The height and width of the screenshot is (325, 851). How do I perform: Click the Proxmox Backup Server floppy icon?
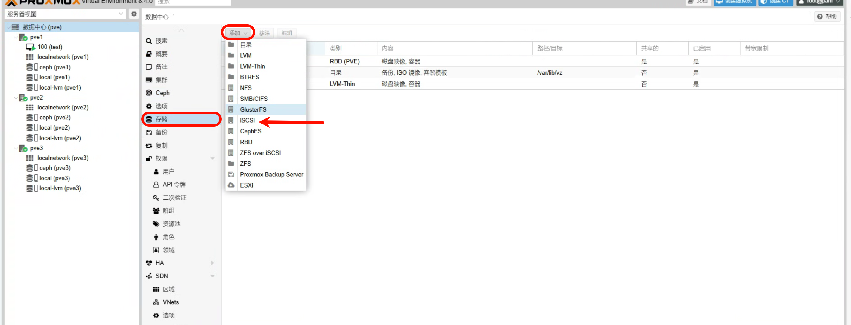coord(231,174)
